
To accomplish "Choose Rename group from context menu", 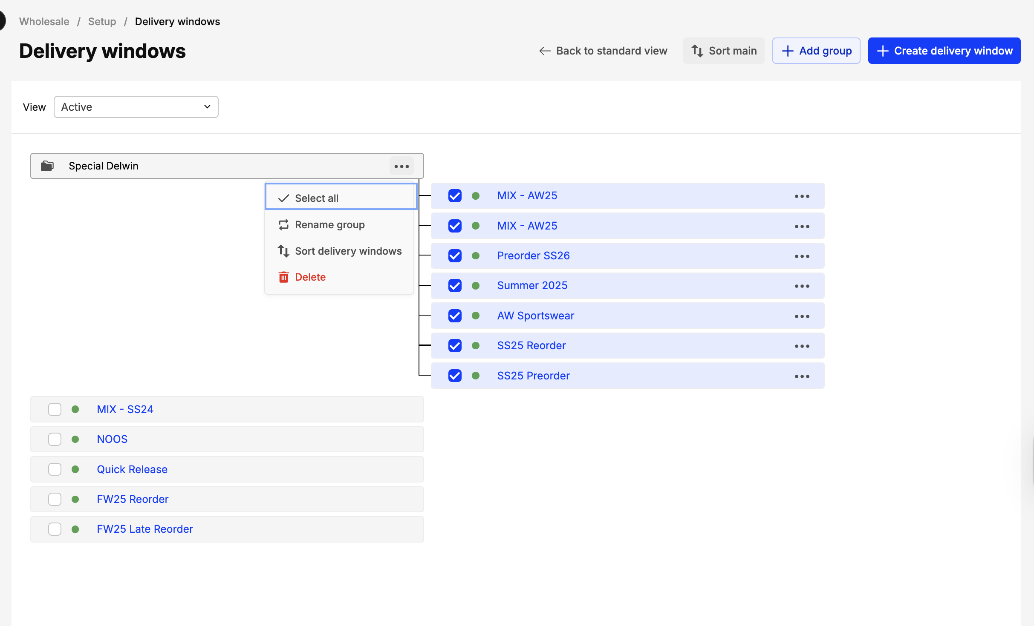I will coord(329,224).
